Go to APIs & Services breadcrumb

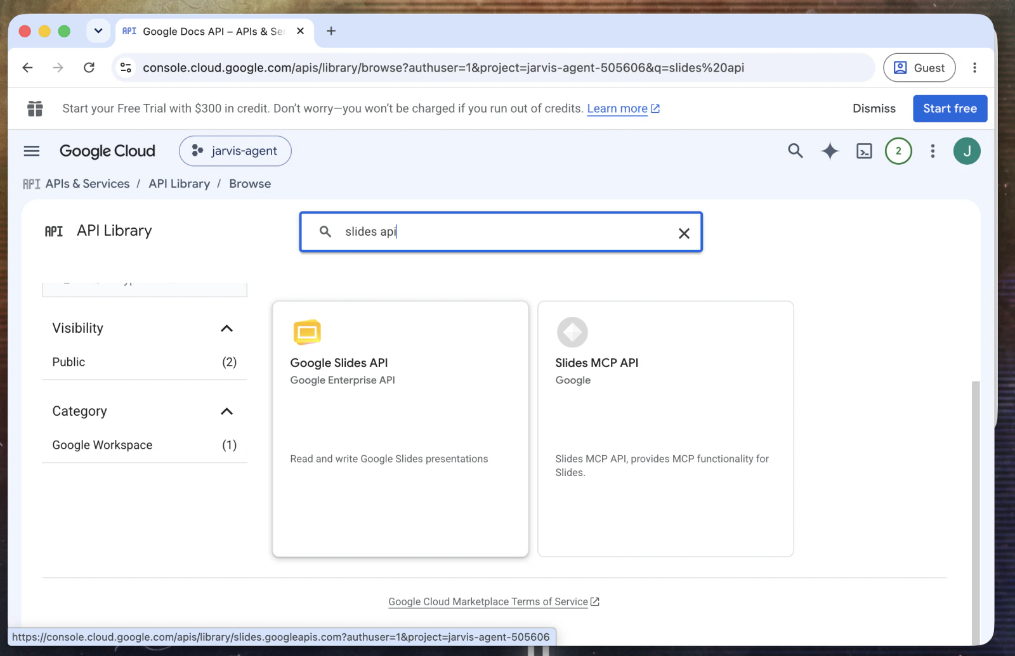click(88, 184)
